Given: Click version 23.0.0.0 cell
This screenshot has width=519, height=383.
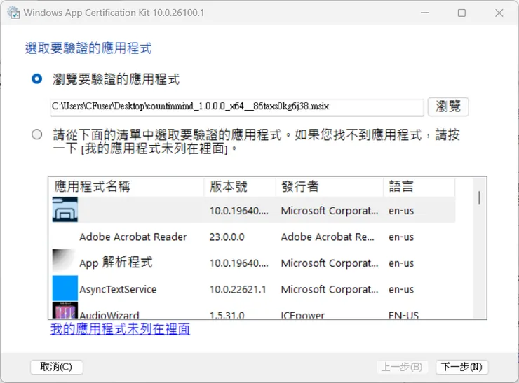Looking at the screenshot, I should 227,237.
